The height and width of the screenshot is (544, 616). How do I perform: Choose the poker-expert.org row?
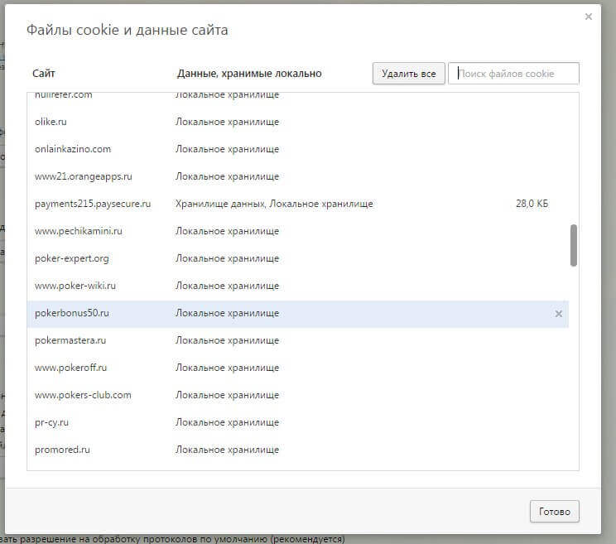[x=72, y=258]
